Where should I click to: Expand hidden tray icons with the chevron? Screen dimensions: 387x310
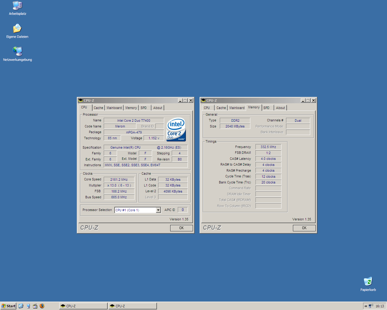[x=366, y=306]
